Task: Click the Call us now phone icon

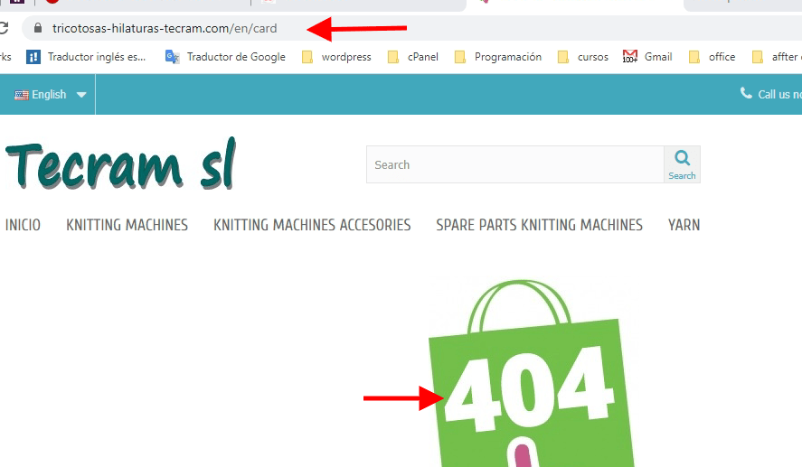Action: point(746,93)
